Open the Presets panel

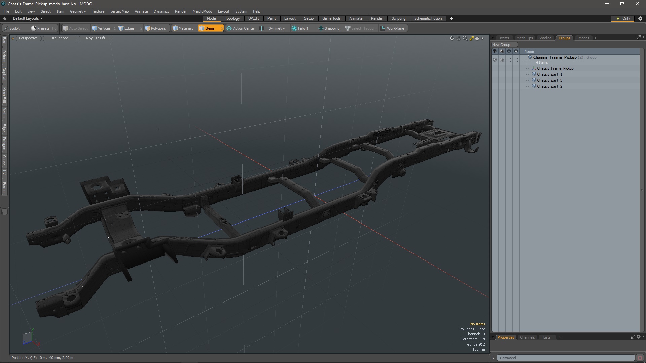[x=43, y=28]
